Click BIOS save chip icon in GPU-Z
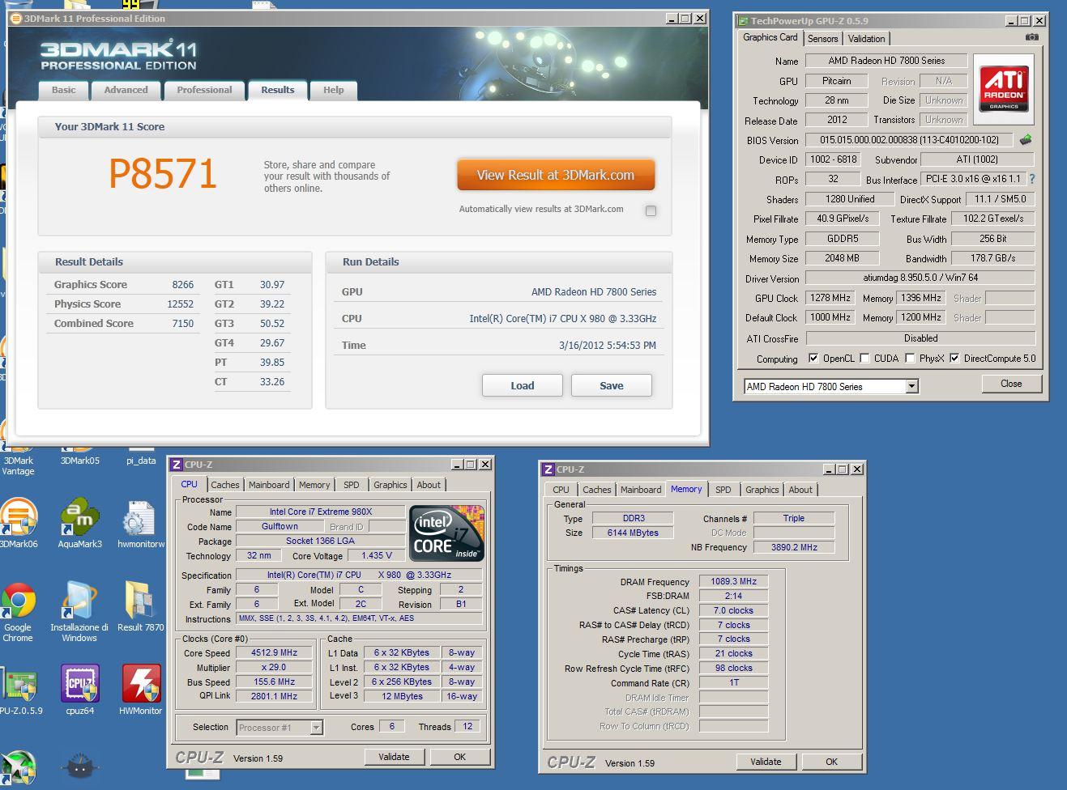Image resolution: width=1067 pixels, height=790 pixels. 1026,140
